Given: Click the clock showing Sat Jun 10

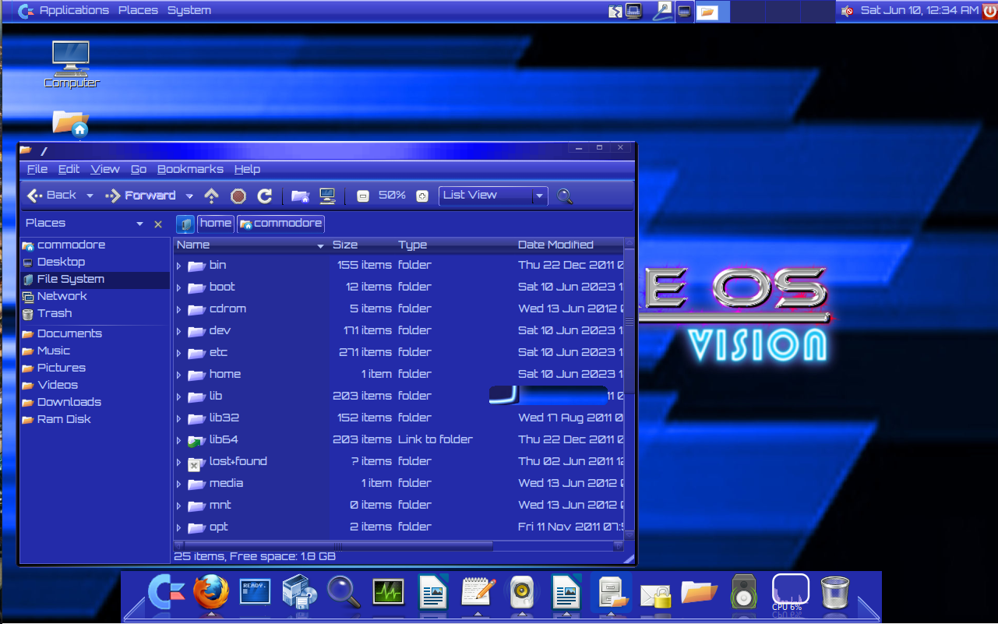Looking at the screenshot, I should point(919,10).
